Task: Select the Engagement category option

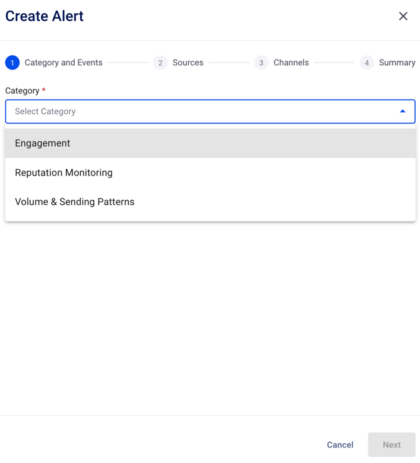Action: click(43, 143)
